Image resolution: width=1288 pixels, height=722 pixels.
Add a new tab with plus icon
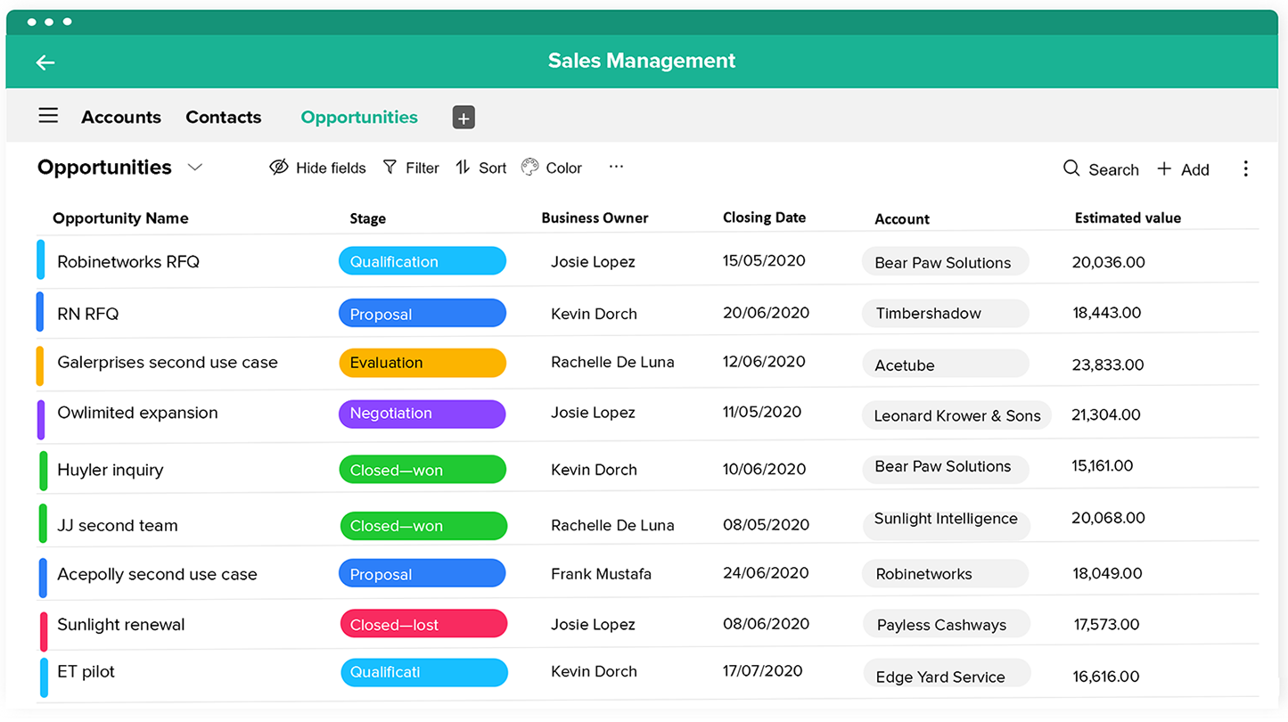pyautogui.click(x=464, y=118)
